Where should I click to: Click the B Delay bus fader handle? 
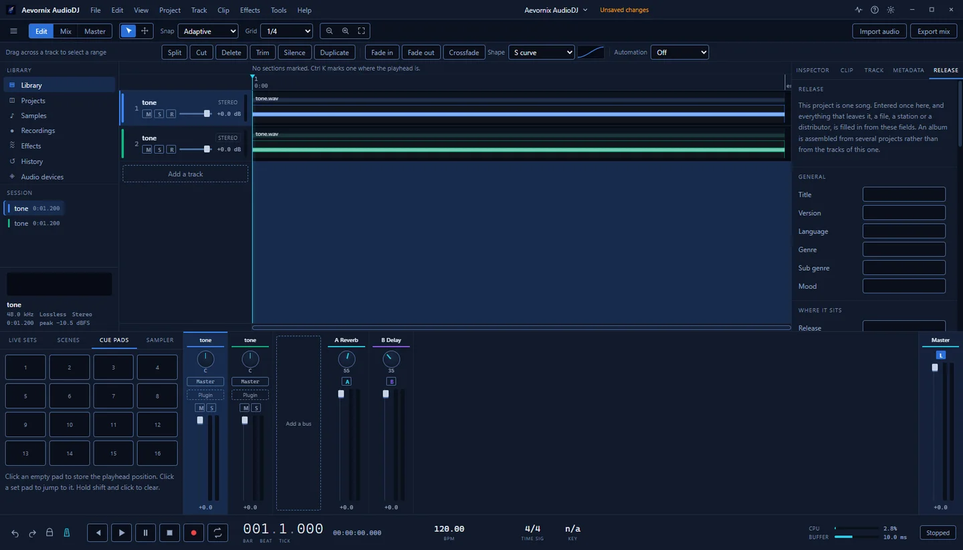point(386,394)
